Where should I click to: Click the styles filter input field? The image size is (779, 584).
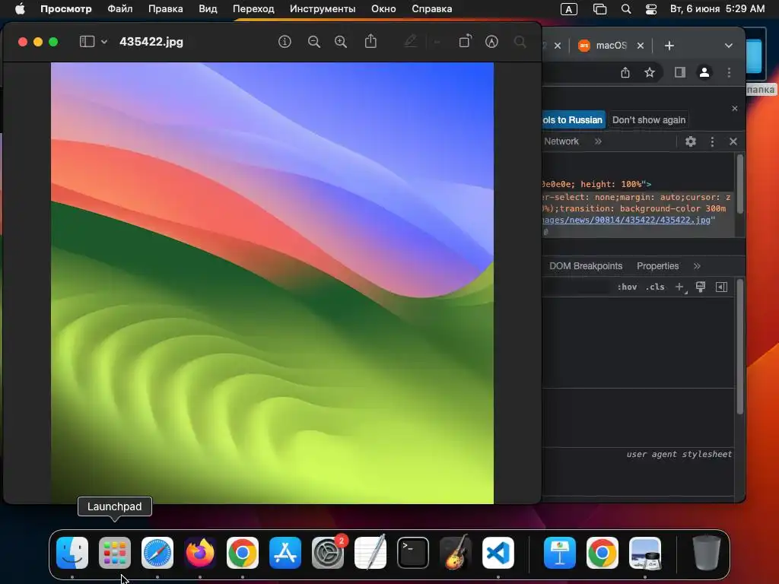point(577,287)
